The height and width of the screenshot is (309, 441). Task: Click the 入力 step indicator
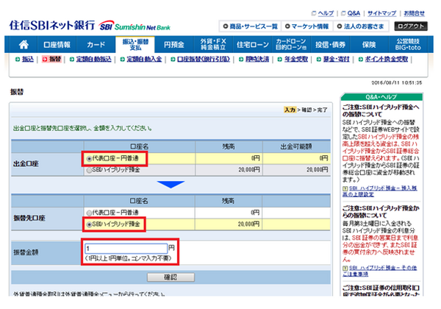(x=290, y=110)
